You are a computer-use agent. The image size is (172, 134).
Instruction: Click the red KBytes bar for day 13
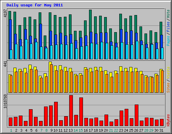(71, 111)
